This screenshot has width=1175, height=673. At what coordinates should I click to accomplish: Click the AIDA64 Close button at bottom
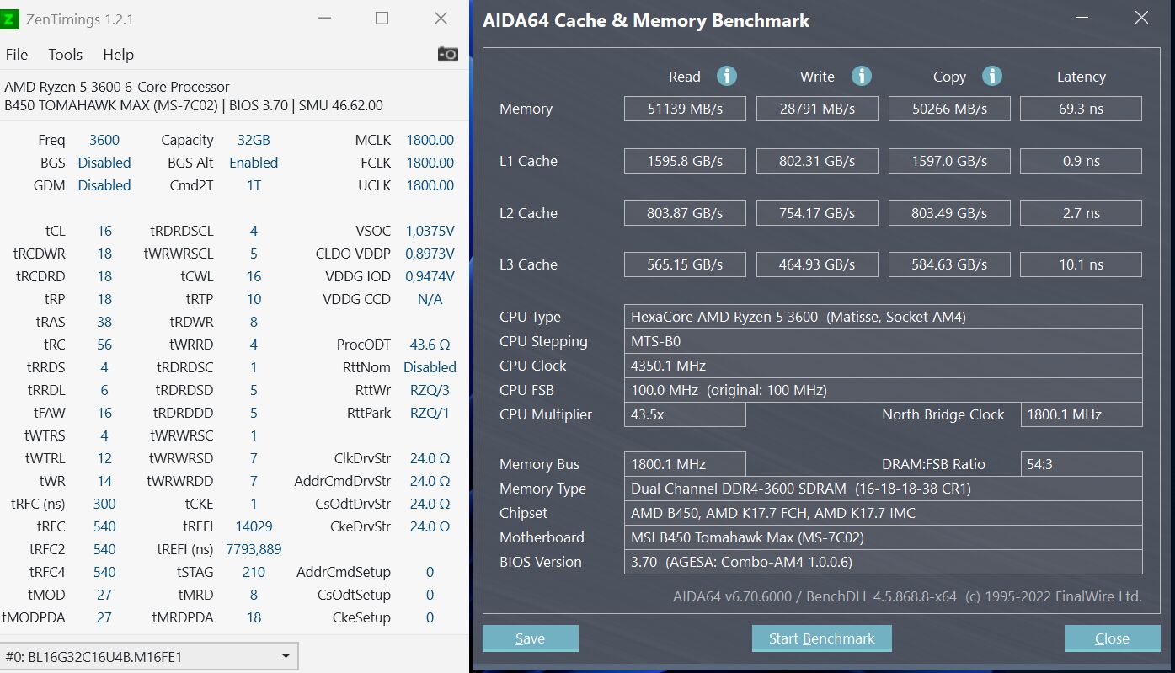click(x=1112, y=638)
